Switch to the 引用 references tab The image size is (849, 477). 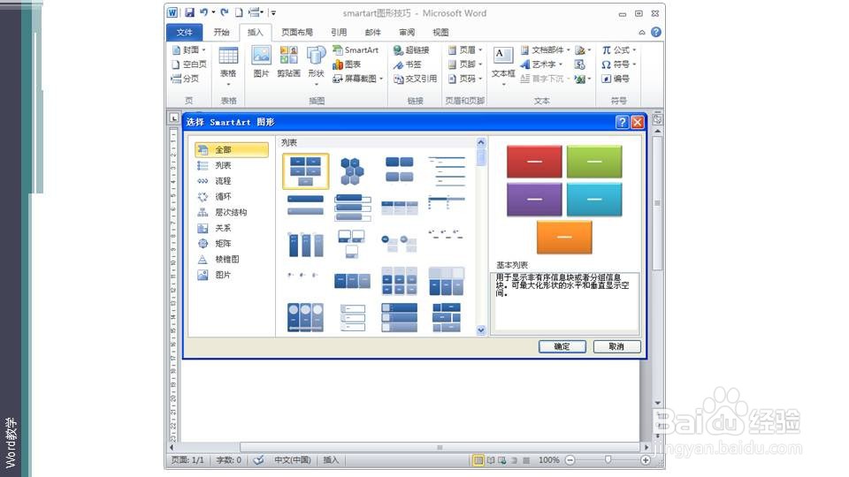pos(339,33)
